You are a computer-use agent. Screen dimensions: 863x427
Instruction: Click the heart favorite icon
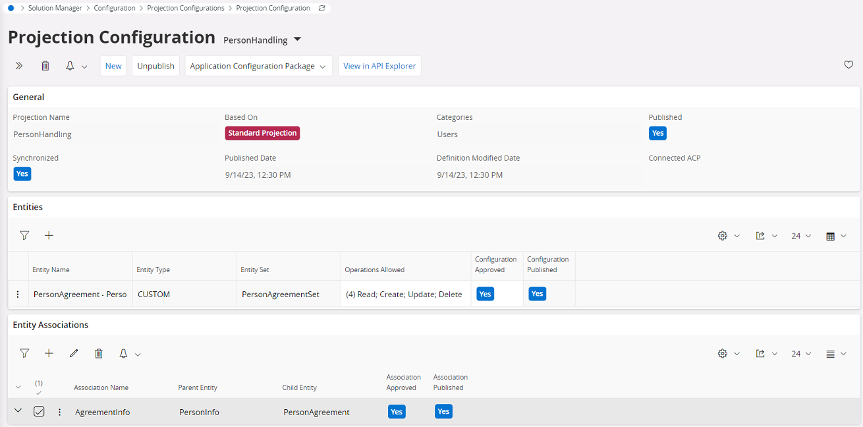(x=849, y=65)
